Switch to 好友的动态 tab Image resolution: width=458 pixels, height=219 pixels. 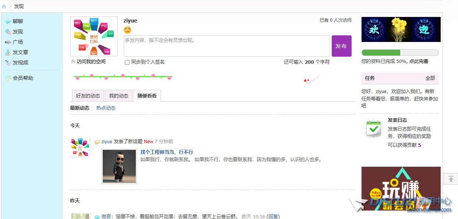pyautogui.click(x=88, y=96)
